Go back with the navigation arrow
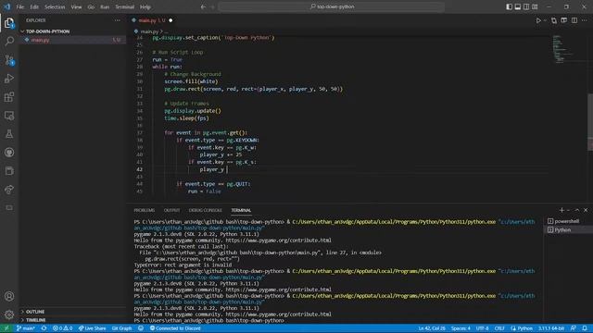593x333 pixels. coord(203,6)
